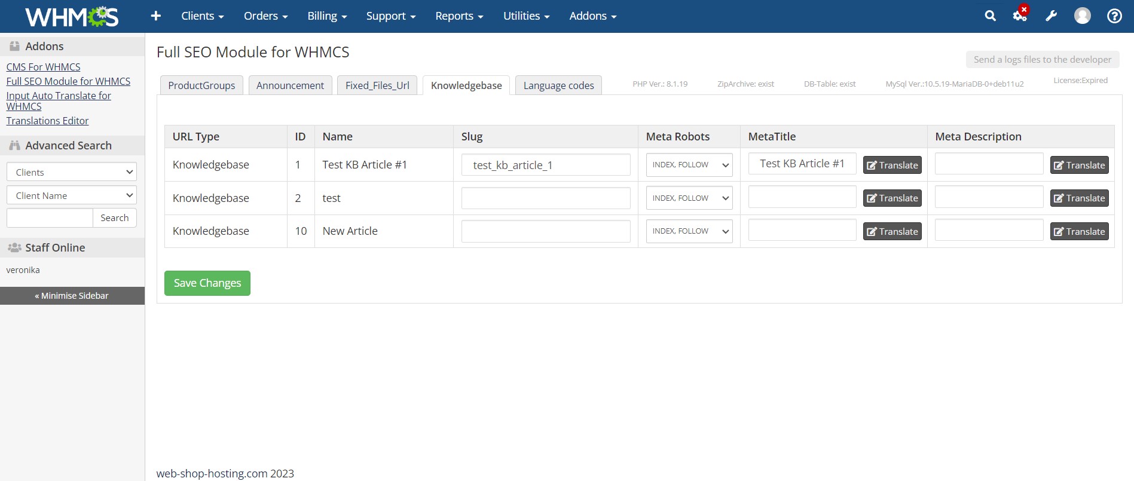This screenshot has height=481, width=1134.
Task: Open the Clients menu
Action: 203,16
